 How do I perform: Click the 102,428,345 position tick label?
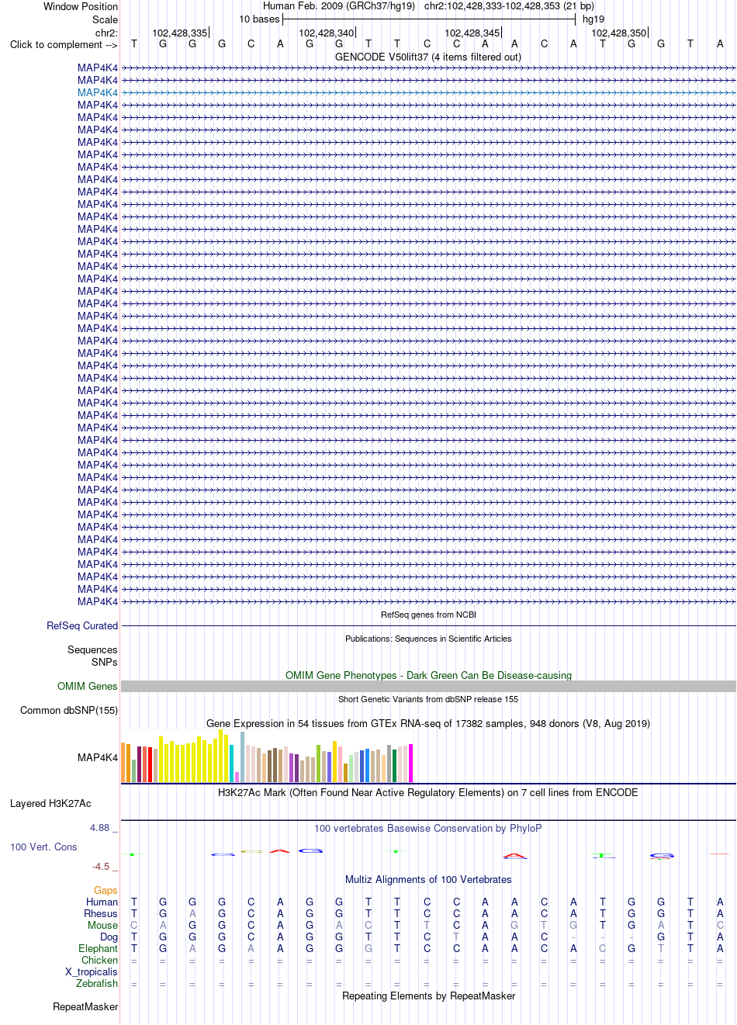tap(472, 33)
